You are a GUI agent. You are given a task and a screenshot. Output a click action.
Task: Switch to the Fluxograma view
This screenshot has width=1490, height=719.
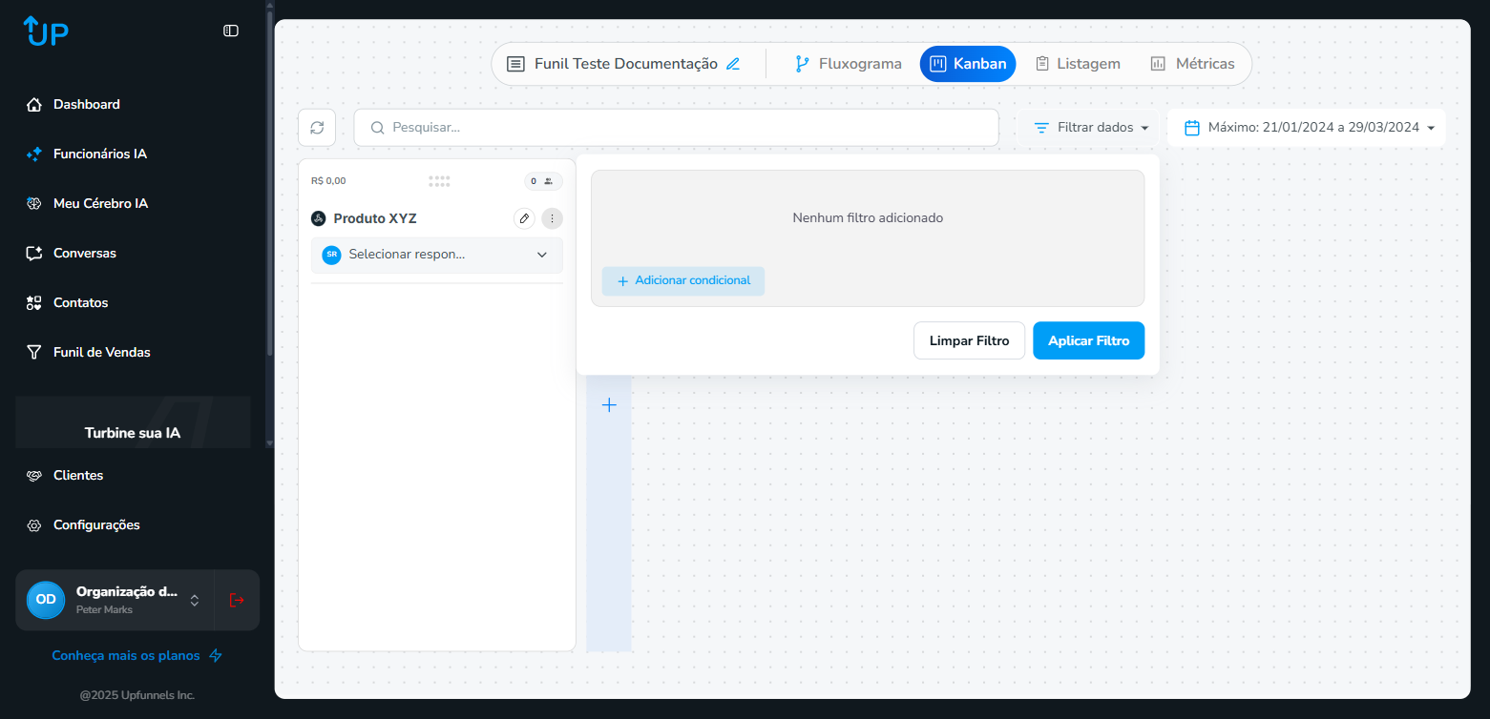(848, 63)
